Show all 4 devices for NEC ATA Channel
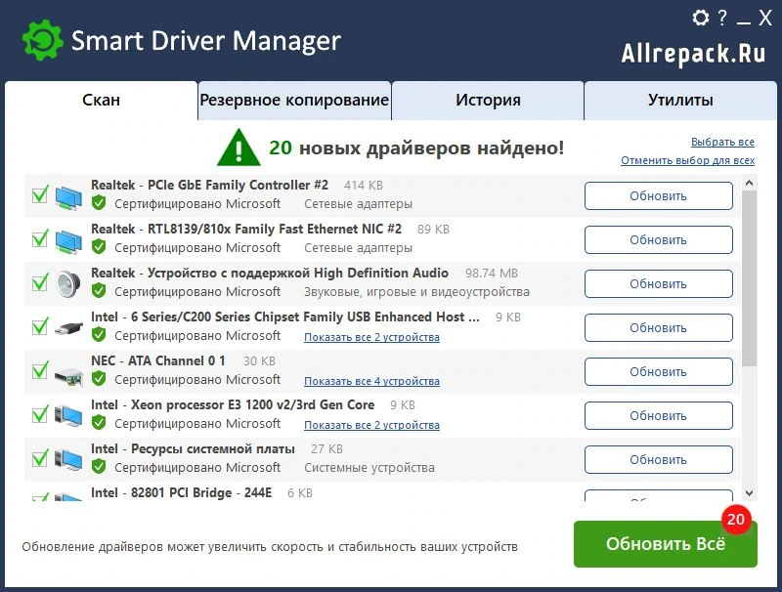The width and height of the screenshot is (782, 592). click(371, 381)
